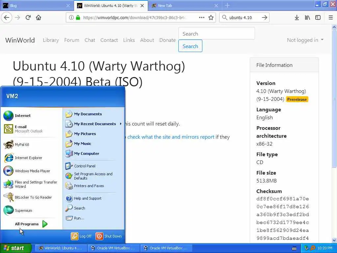This screenshot has width=337, height=253.
Task: Click the browser Back arrow button
Action: [7, 17]
